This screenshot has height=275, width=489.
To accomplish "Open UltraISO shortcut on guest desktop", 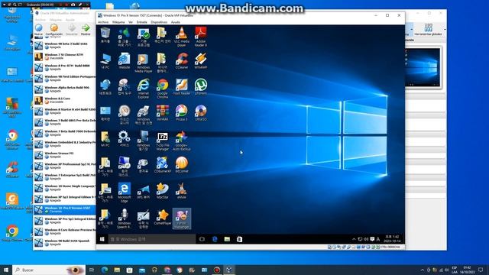I will coord(200,113).
